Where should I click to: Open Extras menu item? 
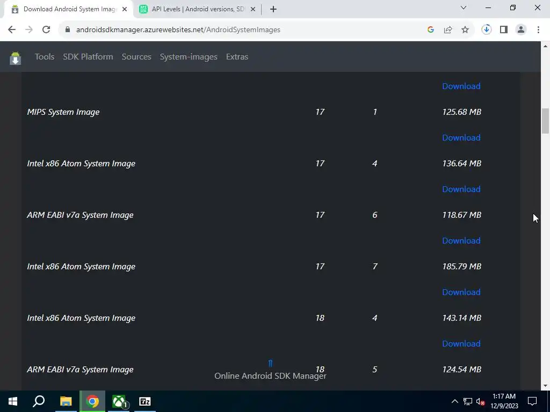[x=237, y=57]
